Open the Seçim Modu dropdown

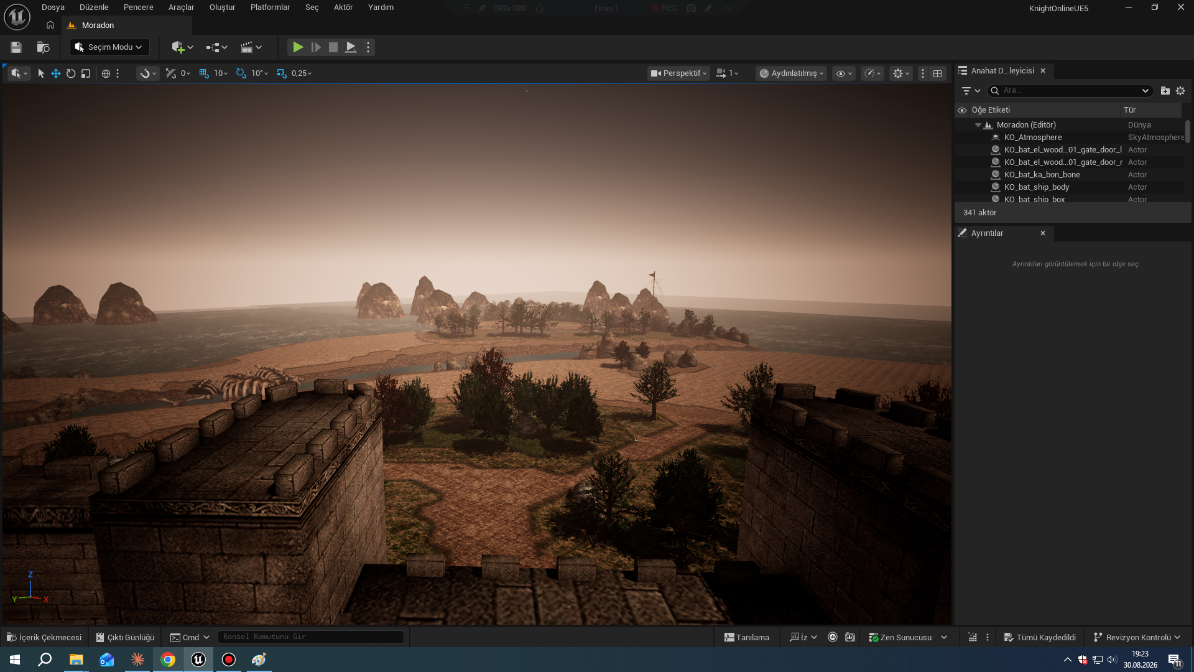109,47
